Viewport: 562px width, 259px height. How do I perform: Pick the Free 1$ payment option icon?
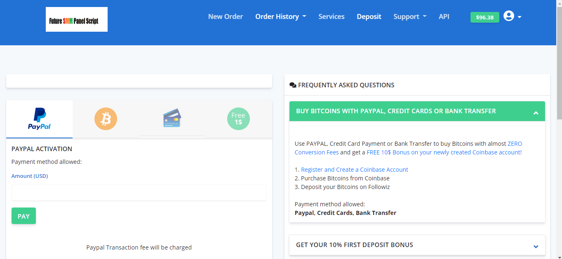click(x=238, y=119)
